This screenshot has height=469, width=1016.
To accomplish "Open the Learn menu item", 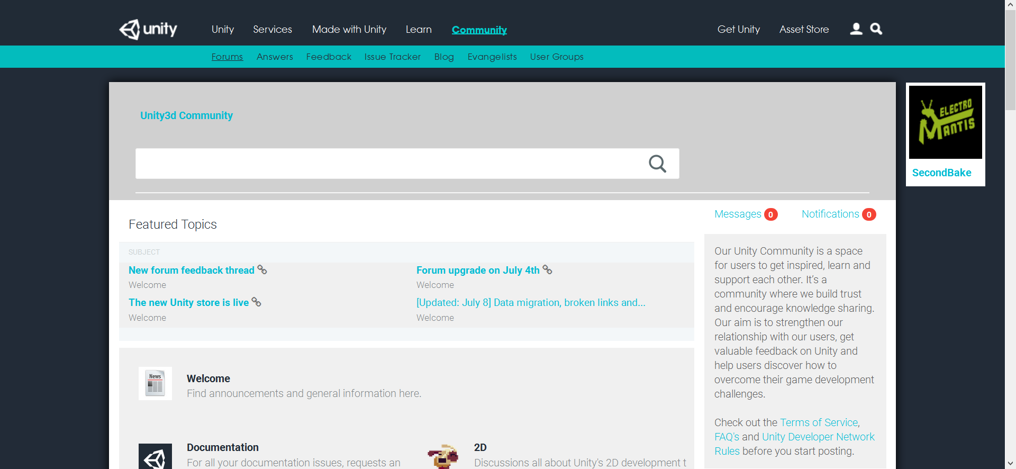I will pyautogui.click(x=419, y=30).
